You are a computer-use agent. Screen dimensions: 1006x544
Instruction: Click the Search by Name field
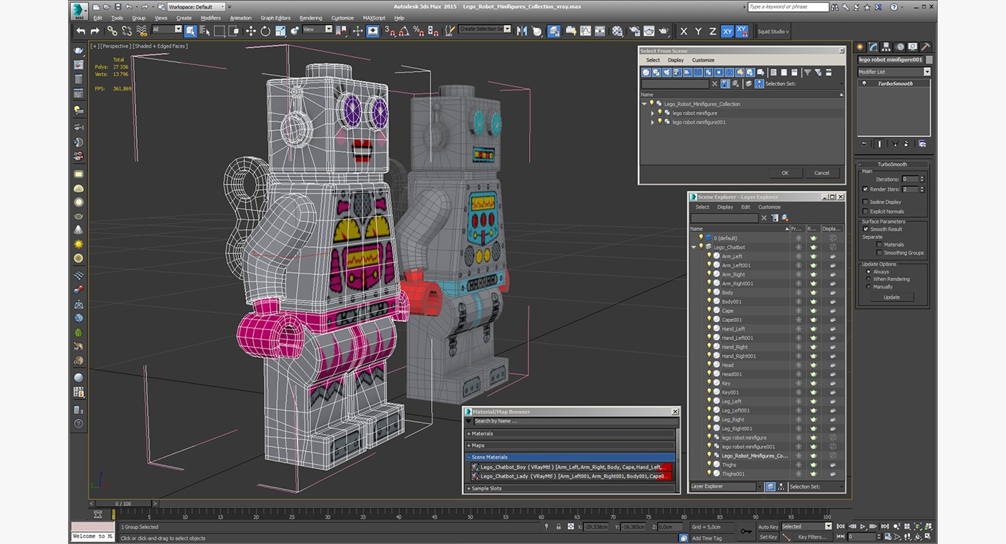pyautogui.click(x=575, y=421)
